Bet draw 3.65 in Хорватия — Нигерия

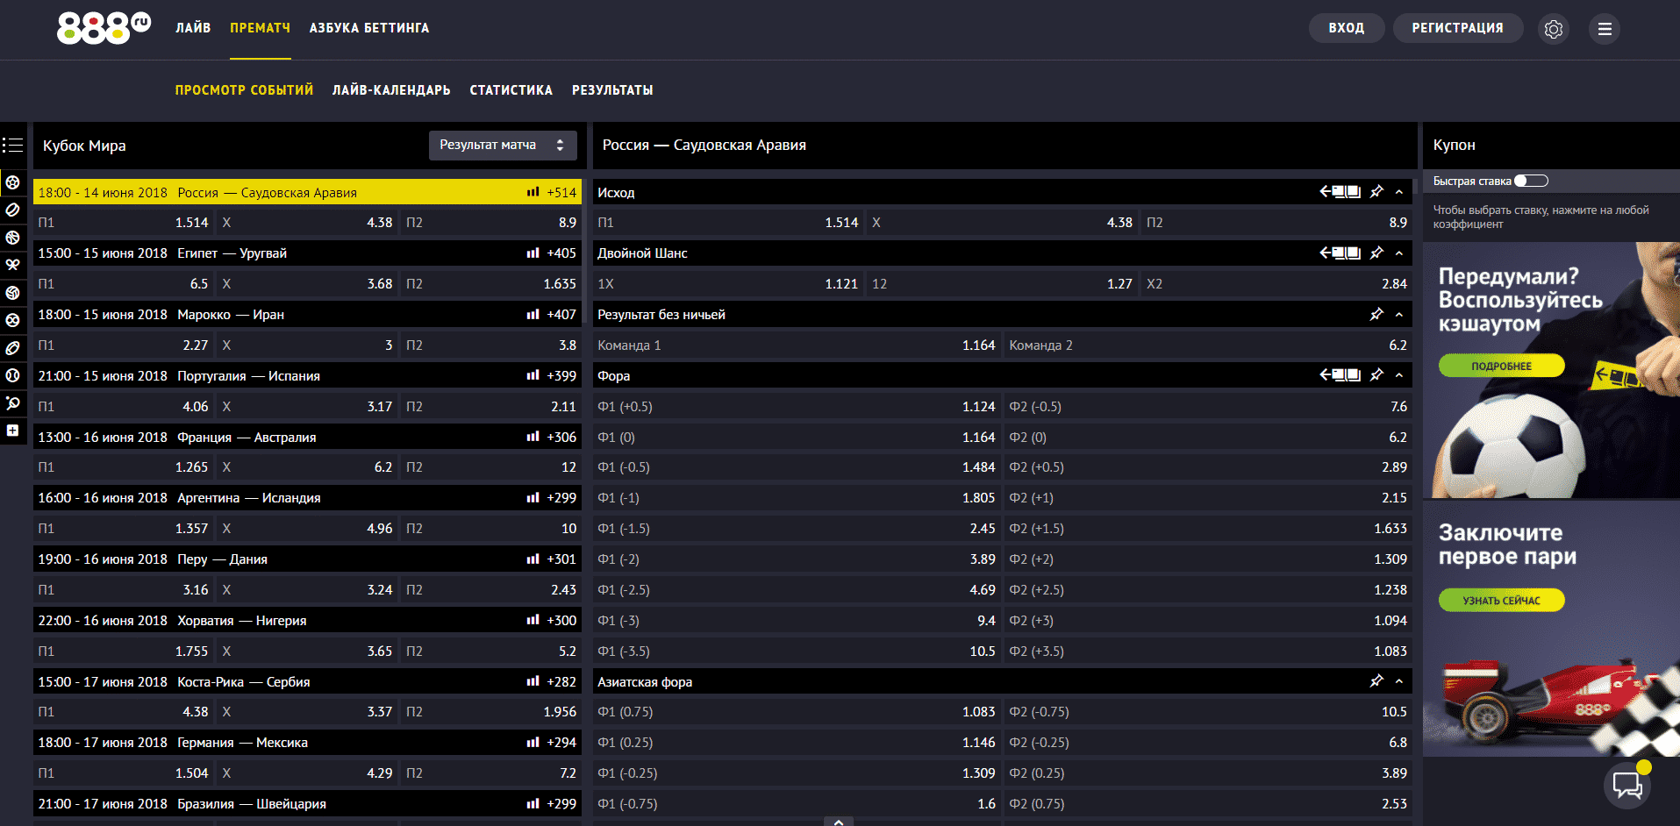[307, 652]
